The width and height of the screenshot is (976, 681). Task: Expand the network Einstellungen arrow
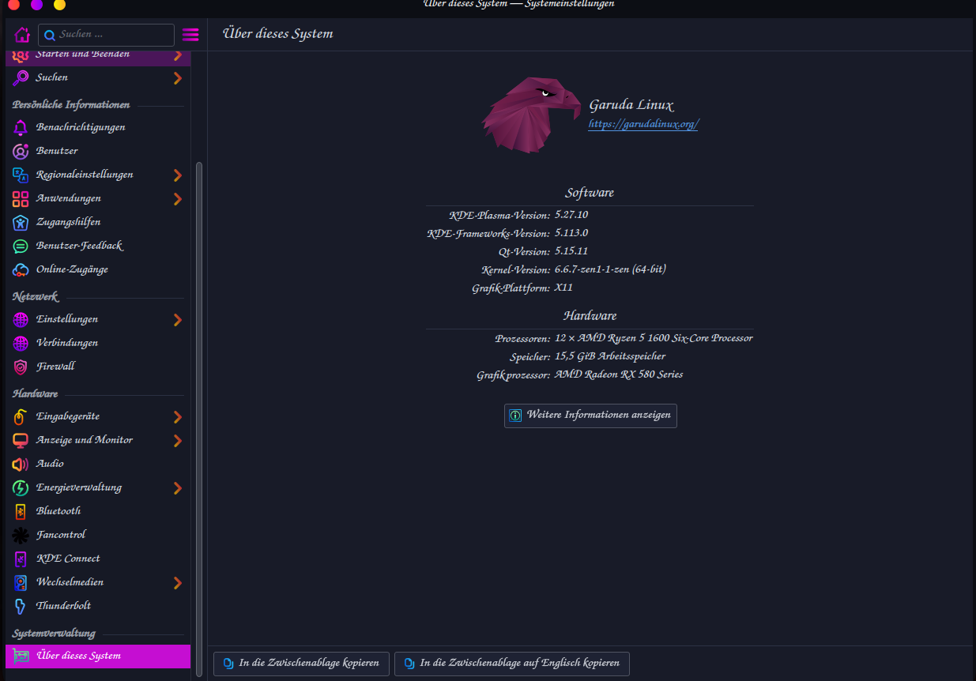click(x=178, y=319)
